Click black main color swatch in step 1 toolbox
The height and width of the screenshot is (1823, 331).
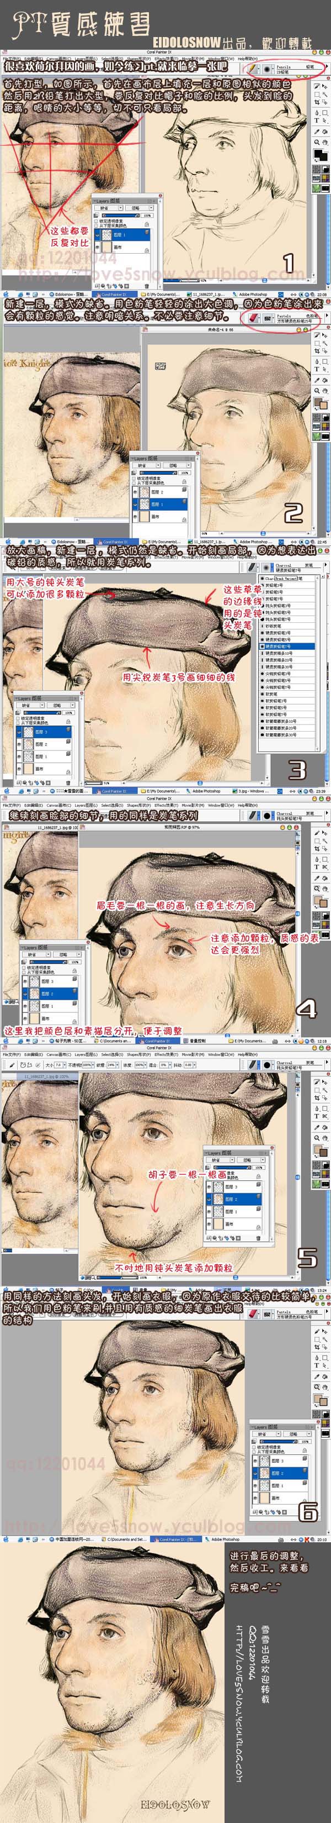(318, 153)
